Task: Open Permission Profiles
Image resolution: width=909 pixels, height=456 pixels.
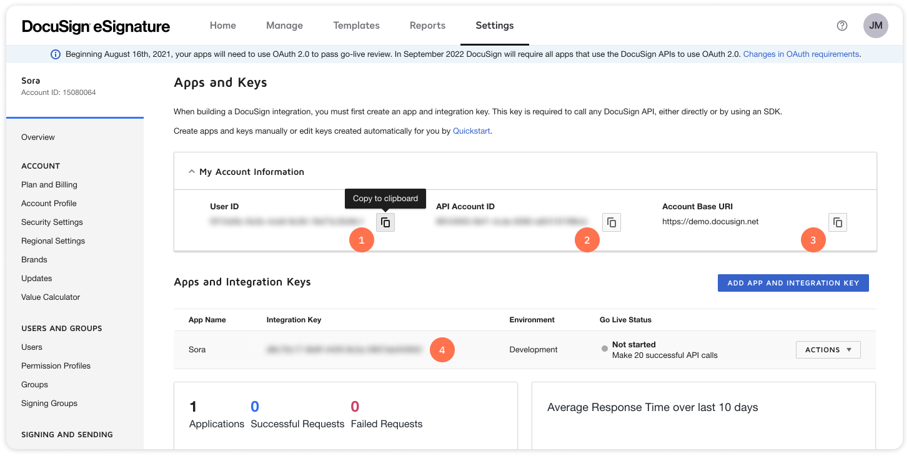Action: 56,366
